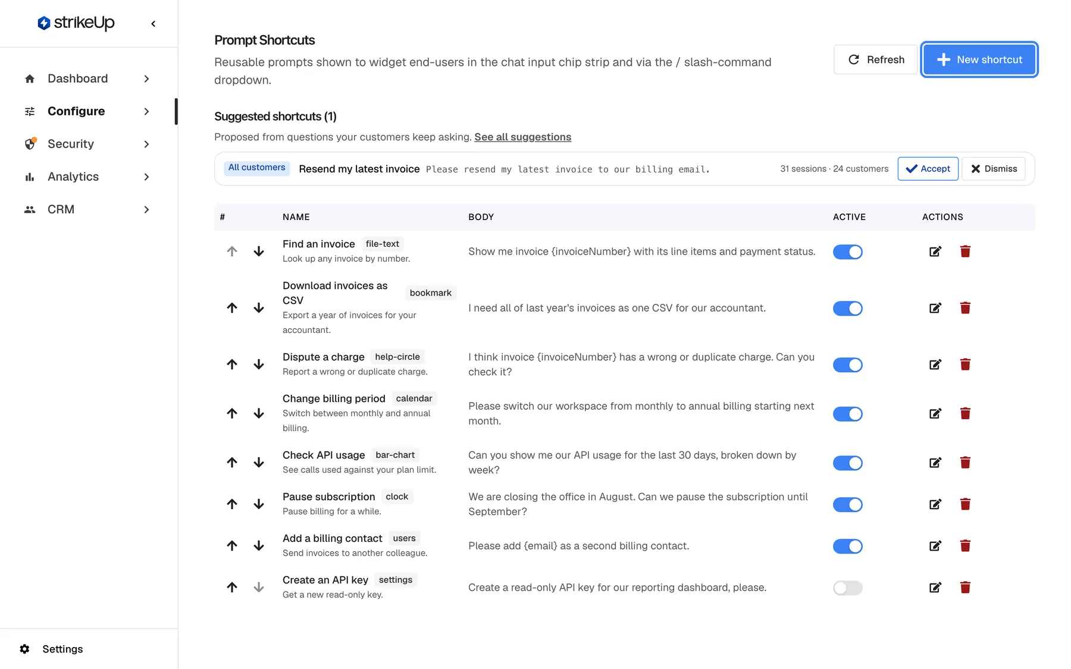Viewport: 1071px width, 669px height.
Task: Go to Analytics in the sidebar
Action: [x=73, y=177]
